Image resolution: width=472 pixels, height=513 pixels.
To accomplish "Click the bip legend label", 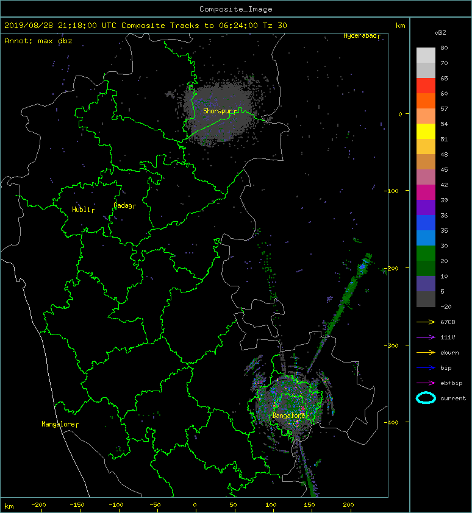I will (446, 368).
